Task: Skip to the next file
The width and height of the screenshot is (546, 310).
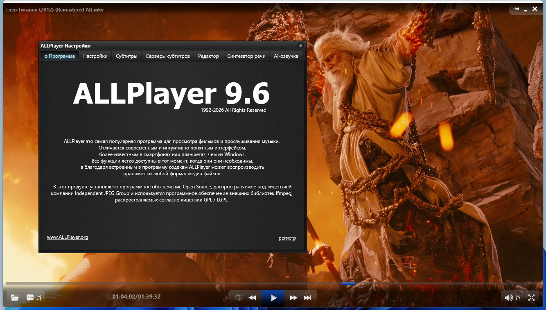Action: pyautogui.click(x=307, y=298)
